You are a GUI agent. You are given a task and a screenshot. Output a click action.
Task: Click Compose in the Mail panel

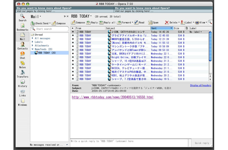(59, 23)
